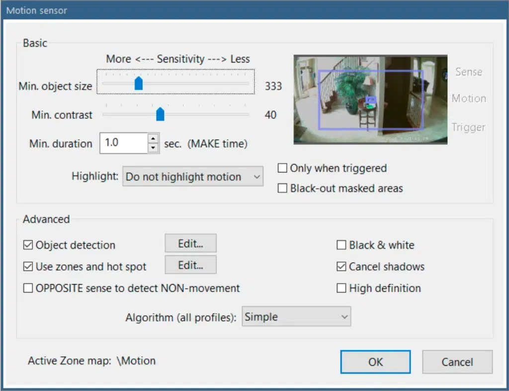Increase Min. duration with the up arrow

point(154,139)
